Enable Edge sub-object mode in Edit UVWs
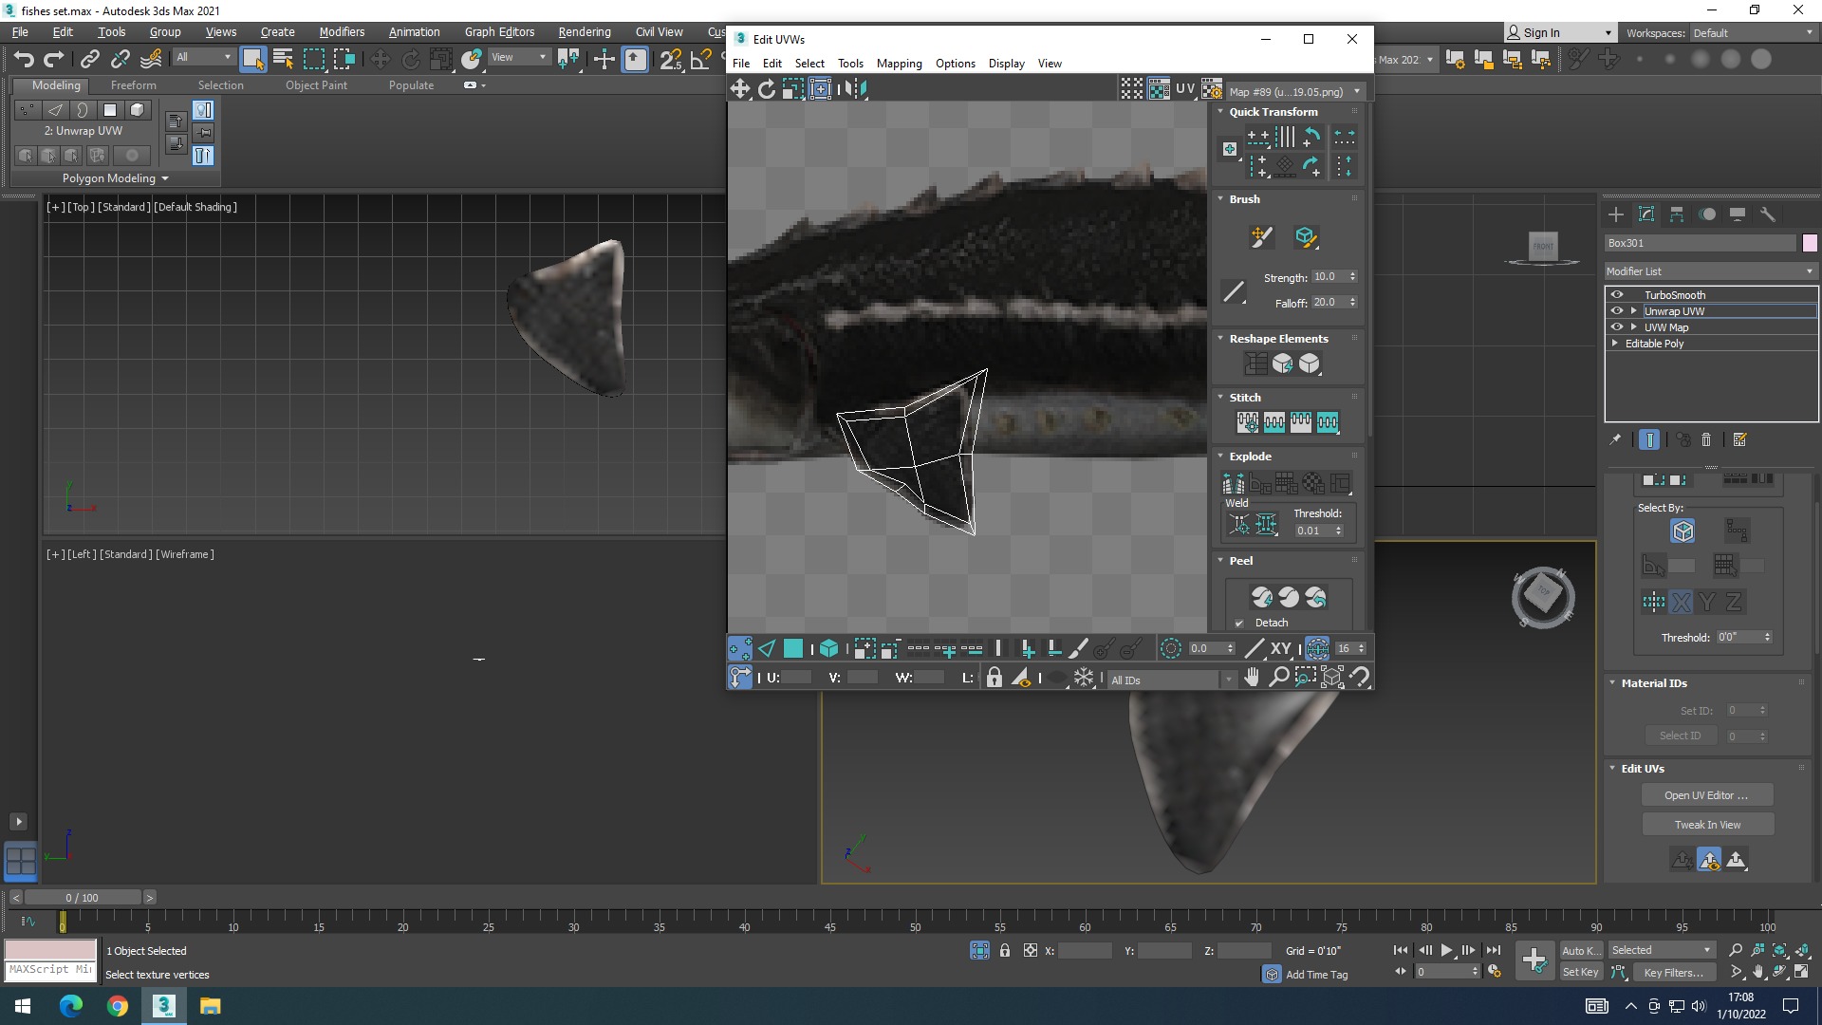The height and width of the screenshot is (1025, 1822). coord(767,649)
